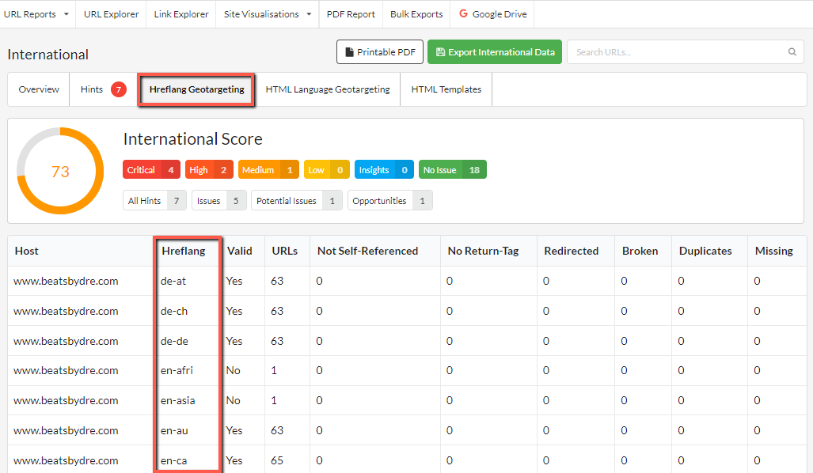Click the Google Drive logo icon
The image size is (813, 473).
[463, 13]
